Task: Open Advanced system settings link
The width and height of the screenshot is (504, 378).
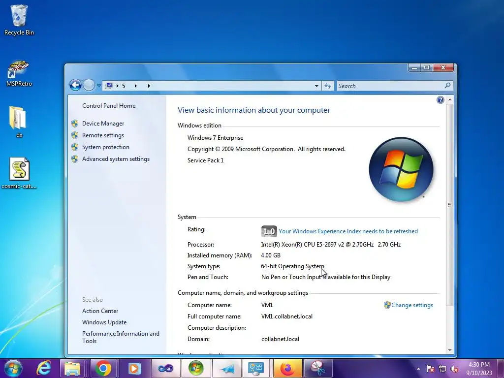Action: (116, 159)
